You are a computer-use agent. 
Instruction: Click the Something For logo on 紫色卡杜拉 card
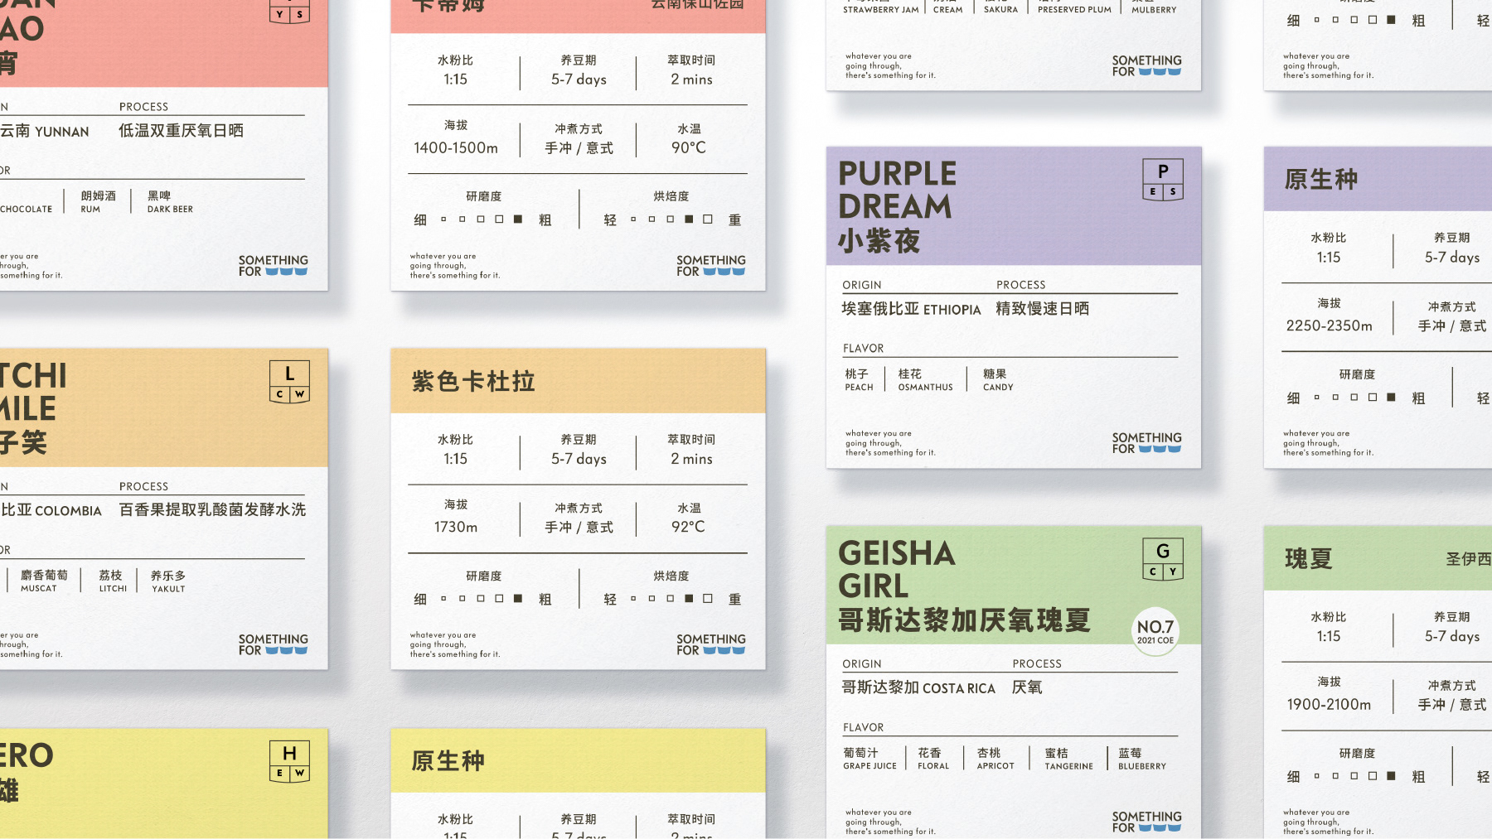710,644
